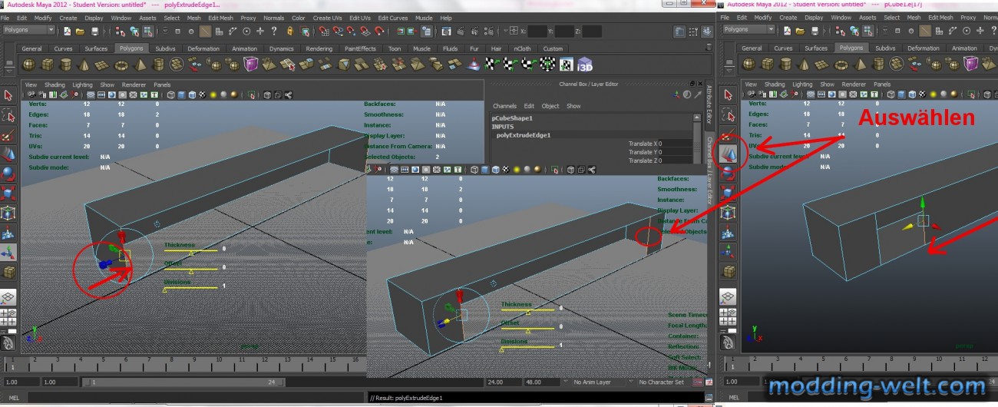This screenshot has width=998, height=407.
Task: Pick the Lasso tool in left window toolbox
Action: point(8,114)
